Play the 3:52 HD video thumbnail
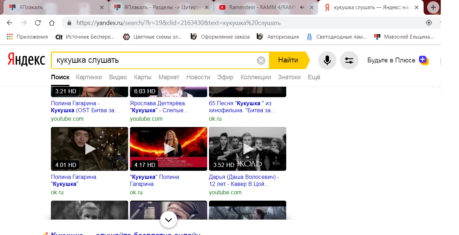 [248, 149]
